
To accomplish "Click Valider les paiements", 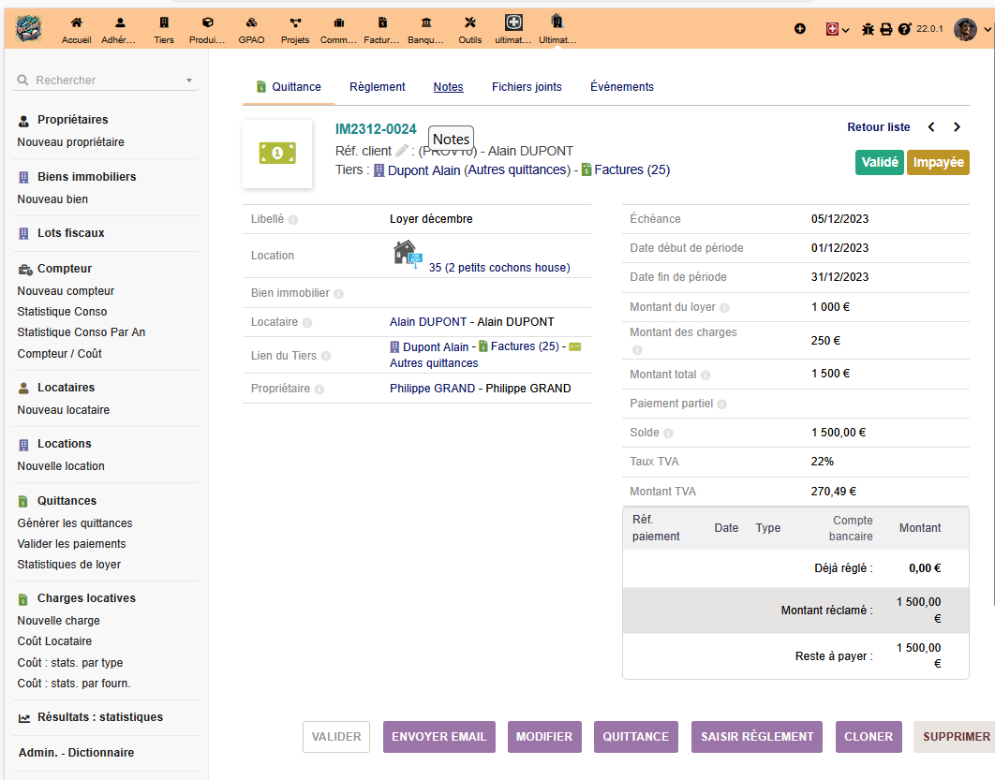I will [72, 544].
